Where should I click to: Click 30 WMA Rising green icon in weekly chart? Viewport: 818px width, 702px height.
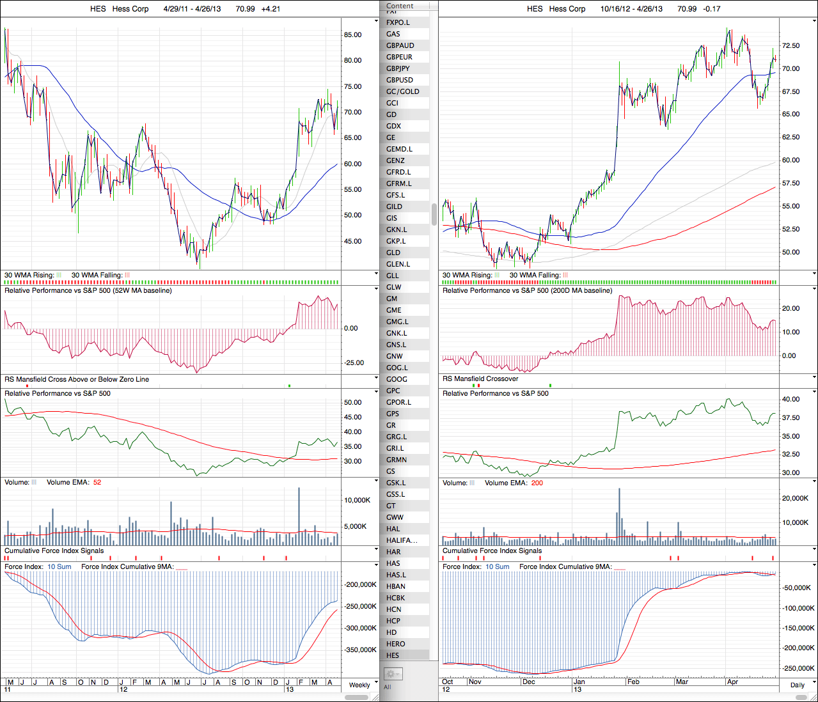59,276
